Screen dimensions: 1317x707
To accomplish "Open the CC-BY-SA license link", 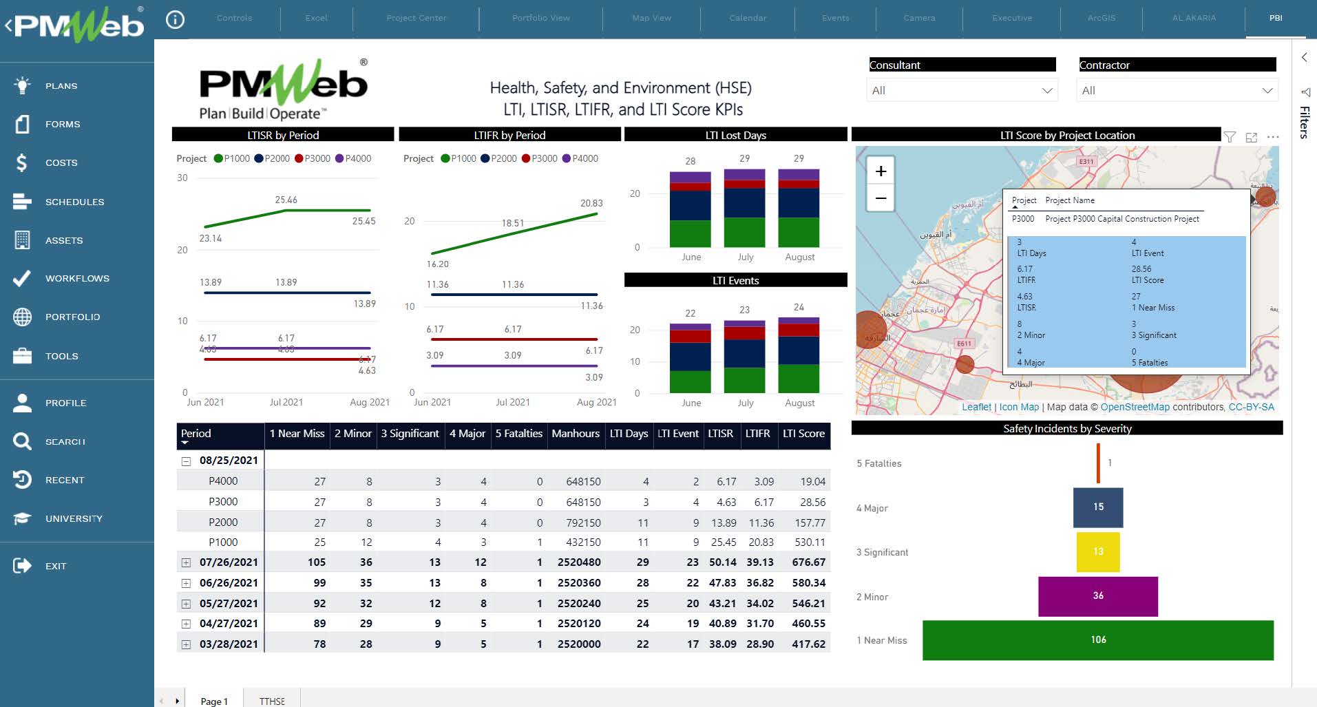I will [1251, 407].
